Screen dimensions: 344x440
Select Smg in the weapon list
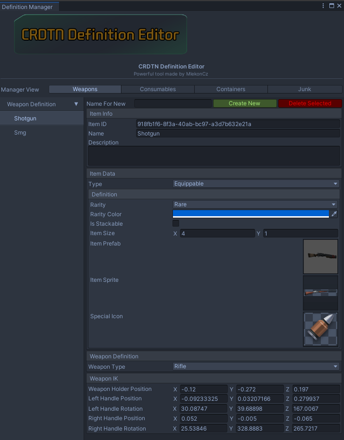pyautogui.click(x=20, y=133)
